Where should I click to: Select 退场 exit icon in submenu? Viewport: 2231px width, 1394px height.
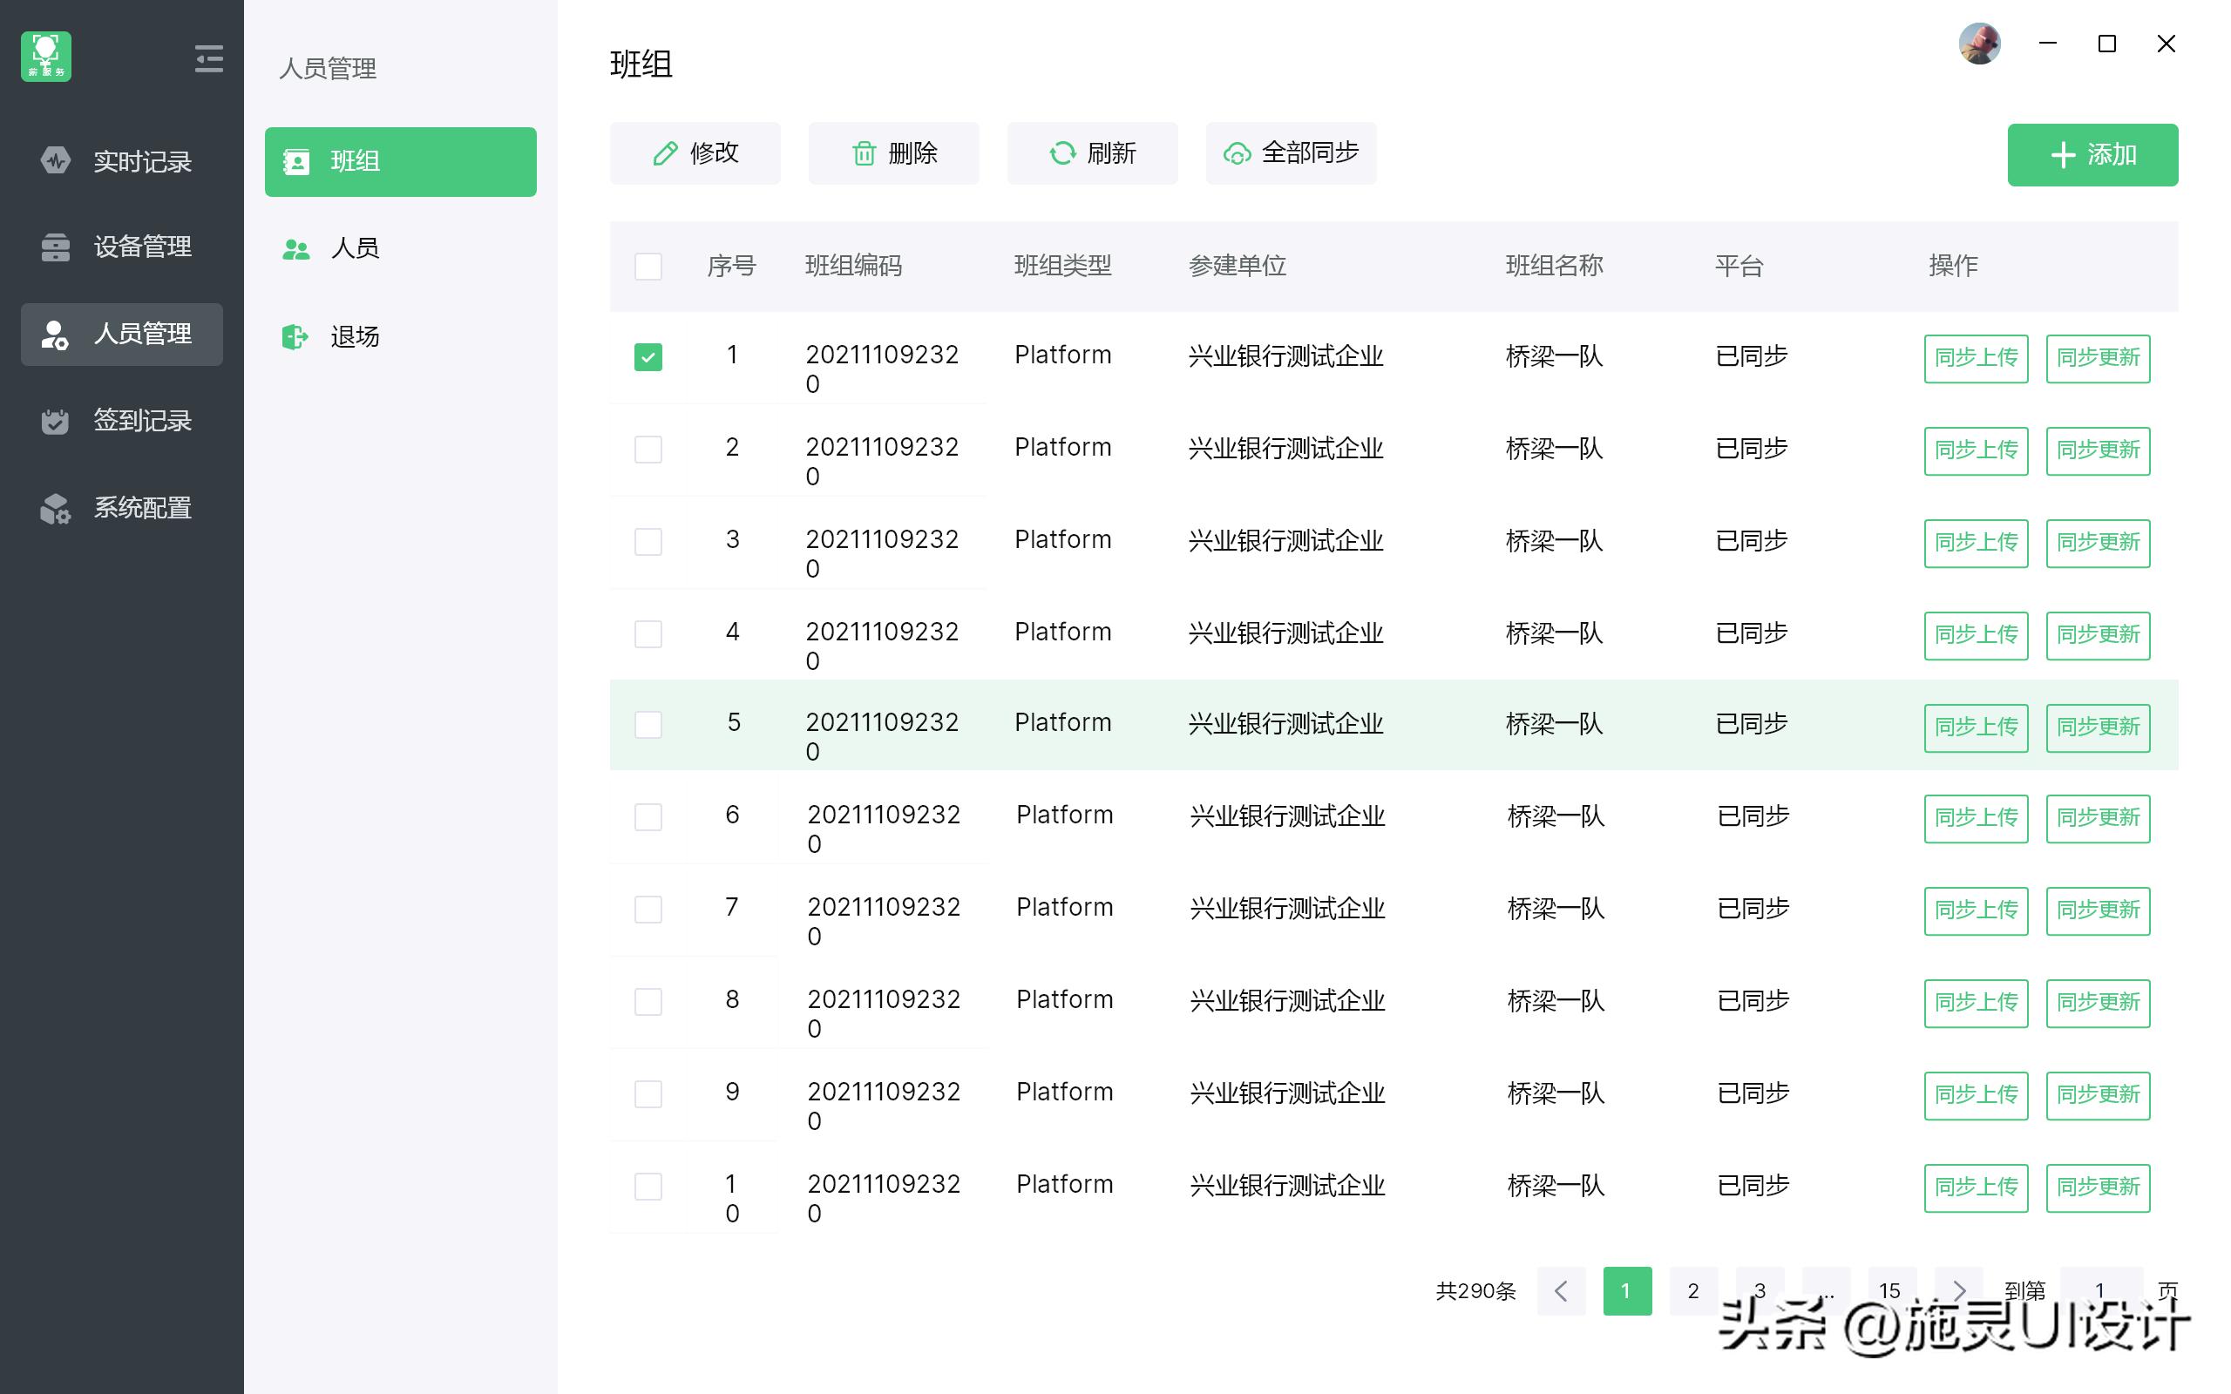(295, 336)
